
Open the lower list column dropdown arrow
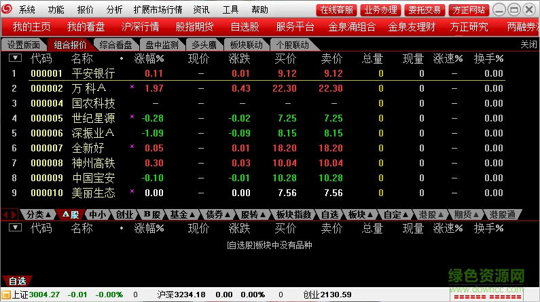[15, 229]
